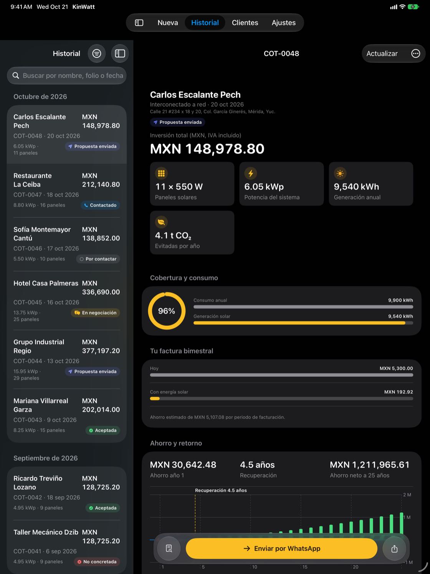The width and height of the screenshot is (430, 574).
Task: Select the Restaurante La Ceiba quote
Action: click(x=67, y=190)
